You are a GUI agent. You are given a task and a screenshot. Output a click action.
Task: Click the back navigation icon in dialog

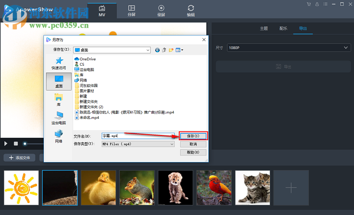(x=158, y=50)
